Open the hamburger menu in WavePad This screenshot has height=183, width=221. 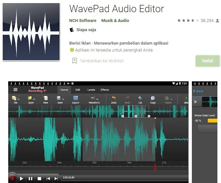[x=15, y=90]
